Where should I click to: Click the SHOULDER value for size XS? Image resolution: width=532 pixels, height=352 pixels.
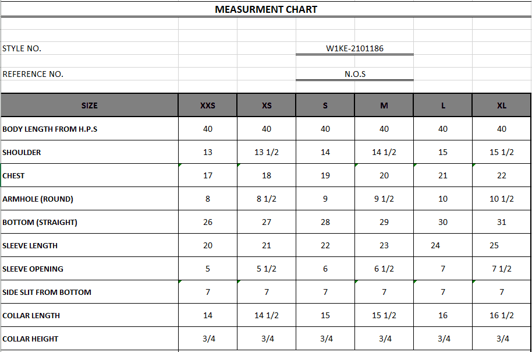(x=267, y=152)
